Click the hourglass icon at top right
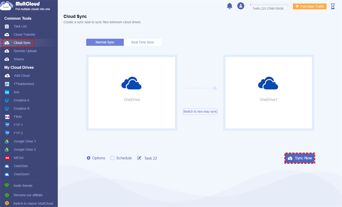Image resolution: width=342 pixels, height=207 pixels. coord(333,6)
